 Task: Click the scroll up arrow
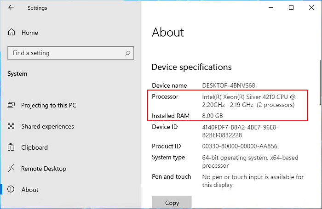coord(320,51)
